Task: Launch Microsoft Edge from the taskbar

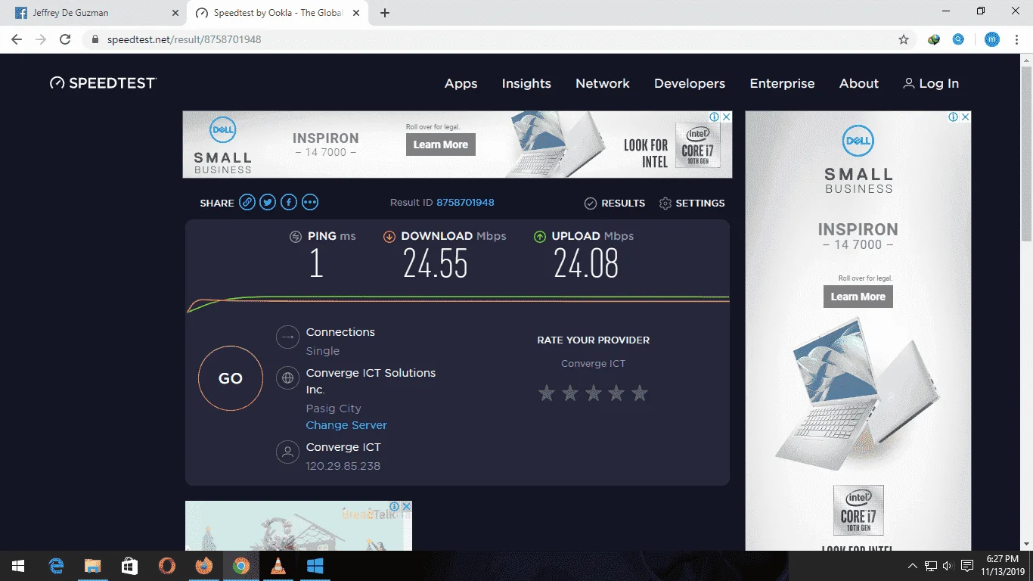Action: pyautogui.click(x=56, y=566)
